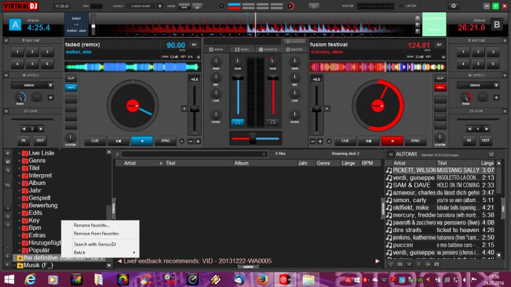Enable SLIP mode on deck B
Screen dimensions: 511x287
pyautogui.click(x=439, y=78)
